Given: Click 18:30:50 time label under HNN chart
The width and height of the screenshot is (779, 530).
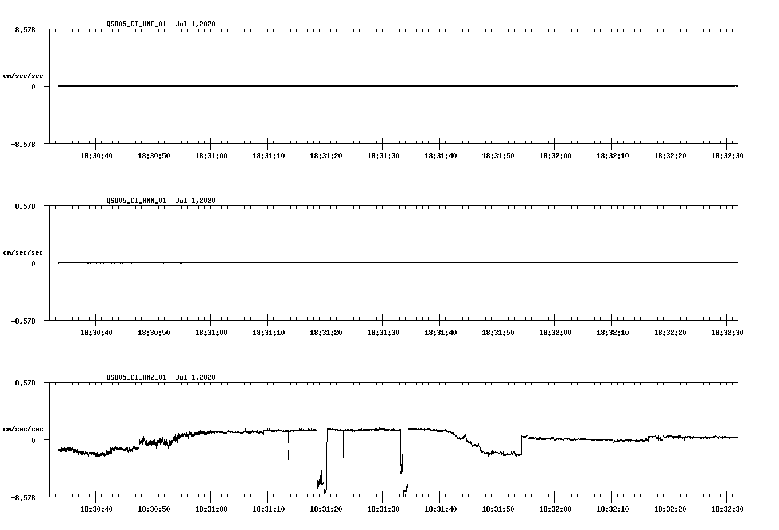Looking at the screenshot, I should 154,332.
